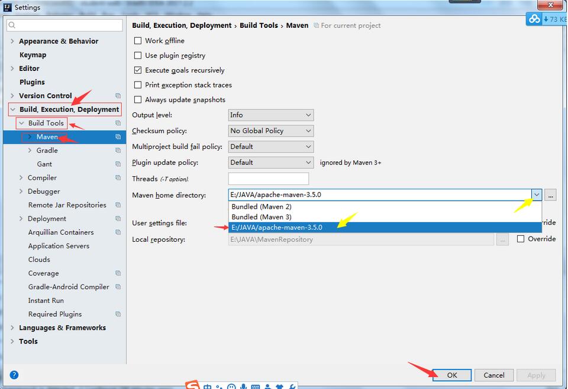Click the Build Tools breadcrumb link
Viewport: 568px width, 389px height.
[x=259, y=25]
